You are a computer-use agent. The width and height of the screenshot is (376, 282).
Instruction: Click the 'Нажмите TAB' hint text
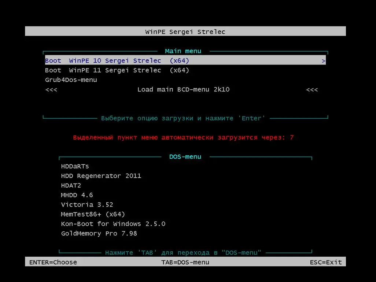pyautogui.click(x=183, y=253)
